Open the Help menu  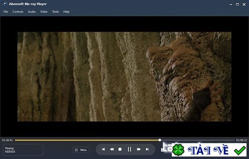(x=66, y=12)
